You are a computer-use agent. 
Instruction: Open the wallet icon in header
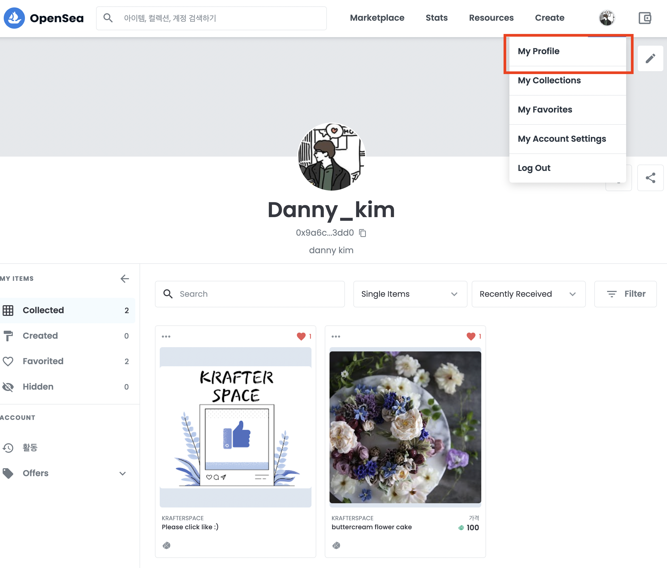point(645,18)
